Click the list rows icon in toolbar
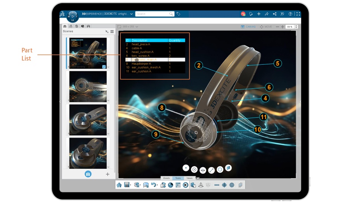Image resolution: width=361 pixels, height=203 pixels. 178,185
